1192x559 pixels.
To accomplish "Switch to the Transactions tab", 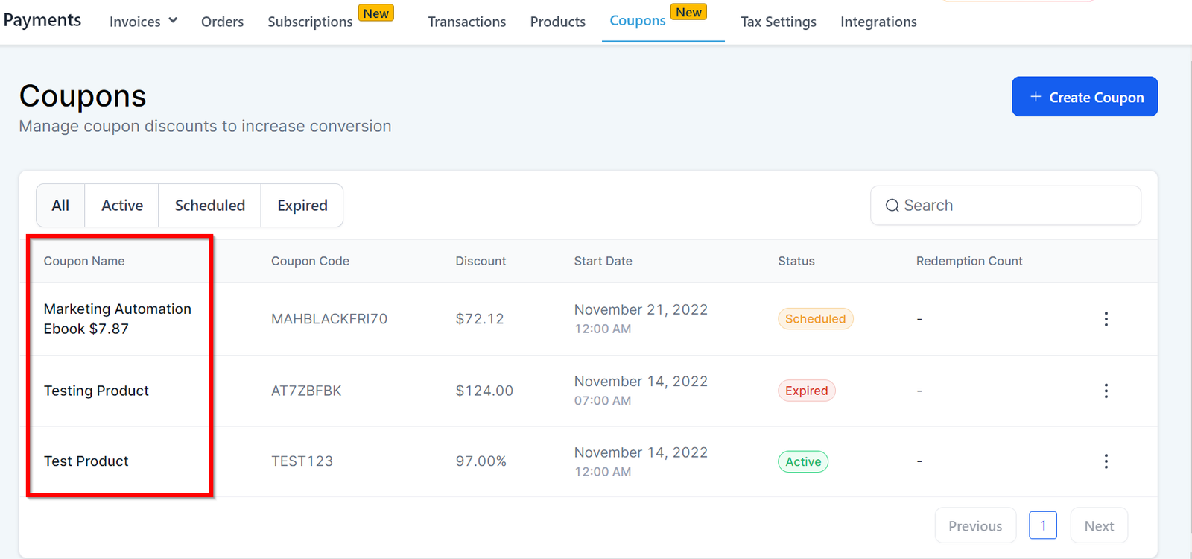I will pyautogui.click(x=466, y=22).
